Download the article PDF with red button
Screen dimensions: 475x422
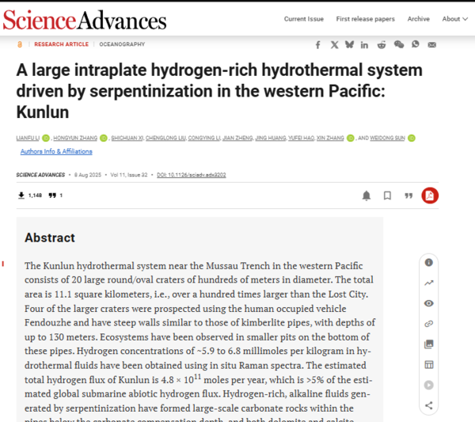click(x=430, y=196)
